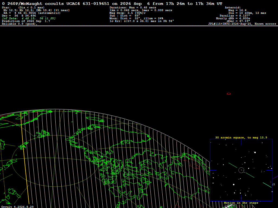Click the bright star at lower left of finder chart
The image size is (278, 208).
tap(234, 184)
